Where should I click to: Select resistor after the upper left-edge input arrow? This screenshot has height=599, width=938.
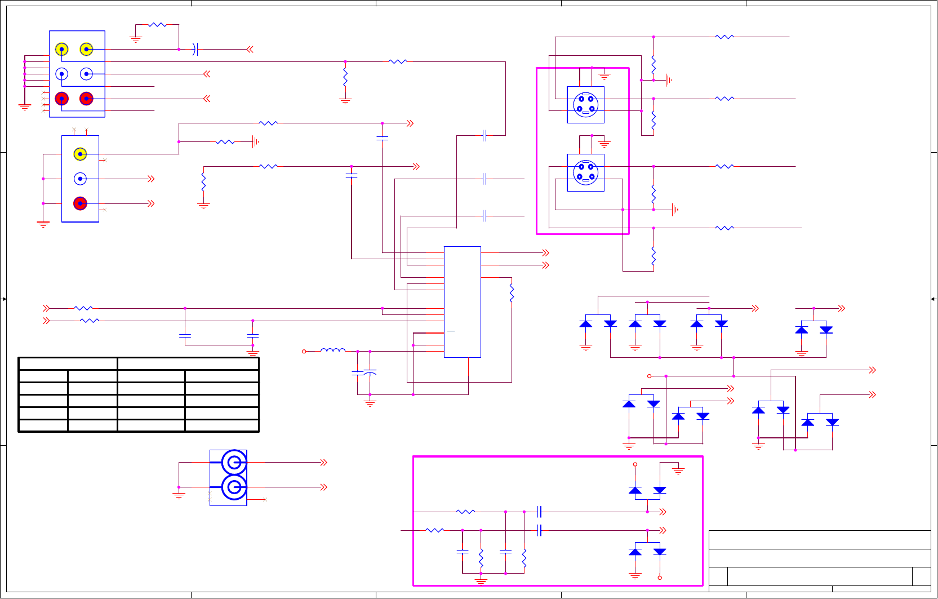(83, 308)
